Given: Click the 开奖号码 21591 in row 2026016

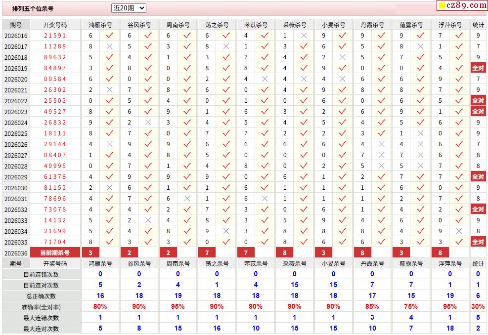Looking at the screenshot, I should (55, 36).
